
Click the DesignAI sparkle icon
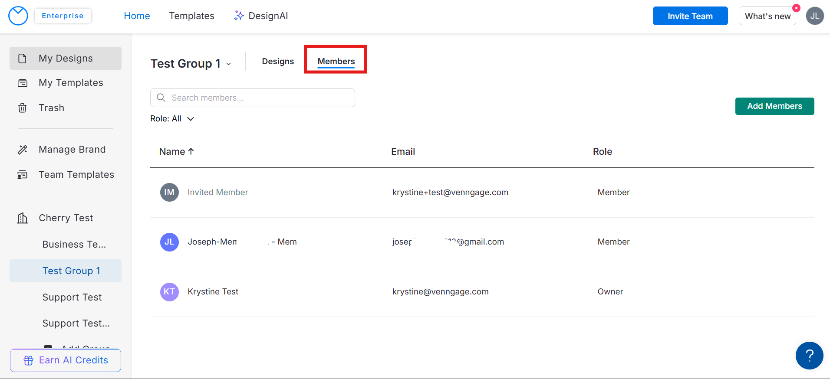tap(239, 16)
